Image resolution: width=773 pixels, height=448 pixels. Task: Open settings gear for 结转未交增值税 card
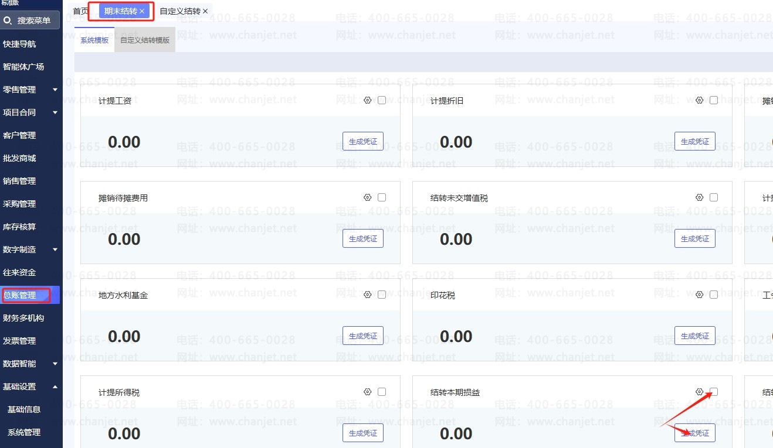tap(699, 197)
